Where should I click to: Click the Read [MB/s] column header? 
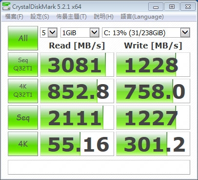coord(77,45)
